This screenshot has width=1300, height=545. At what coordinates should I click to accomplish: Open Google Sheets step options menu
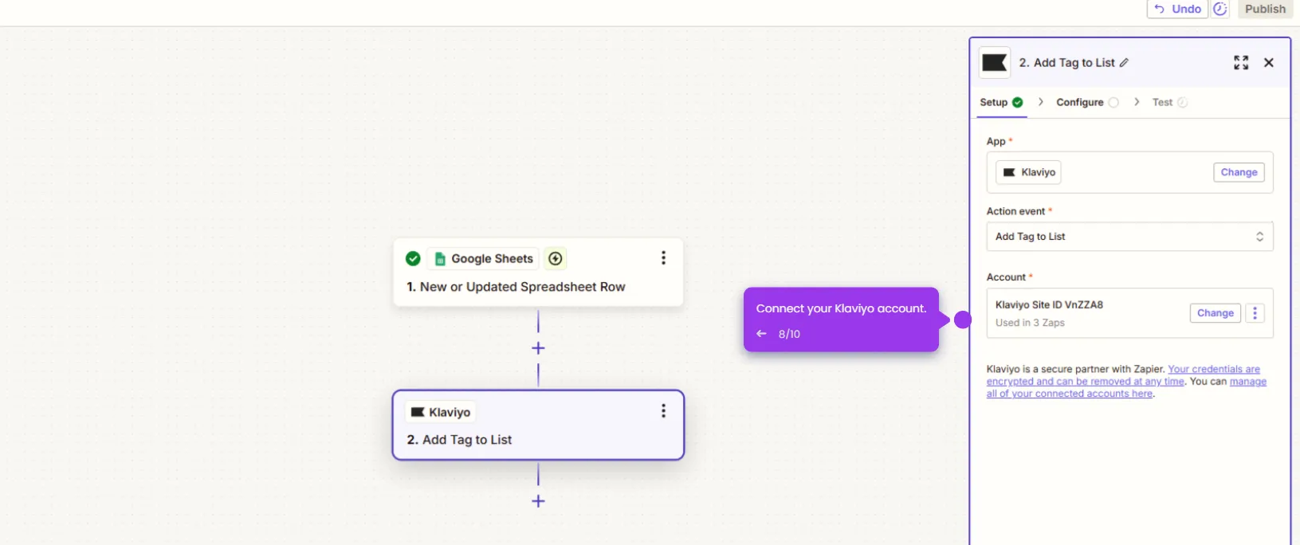pyautogui.click(x=663, y=258)
